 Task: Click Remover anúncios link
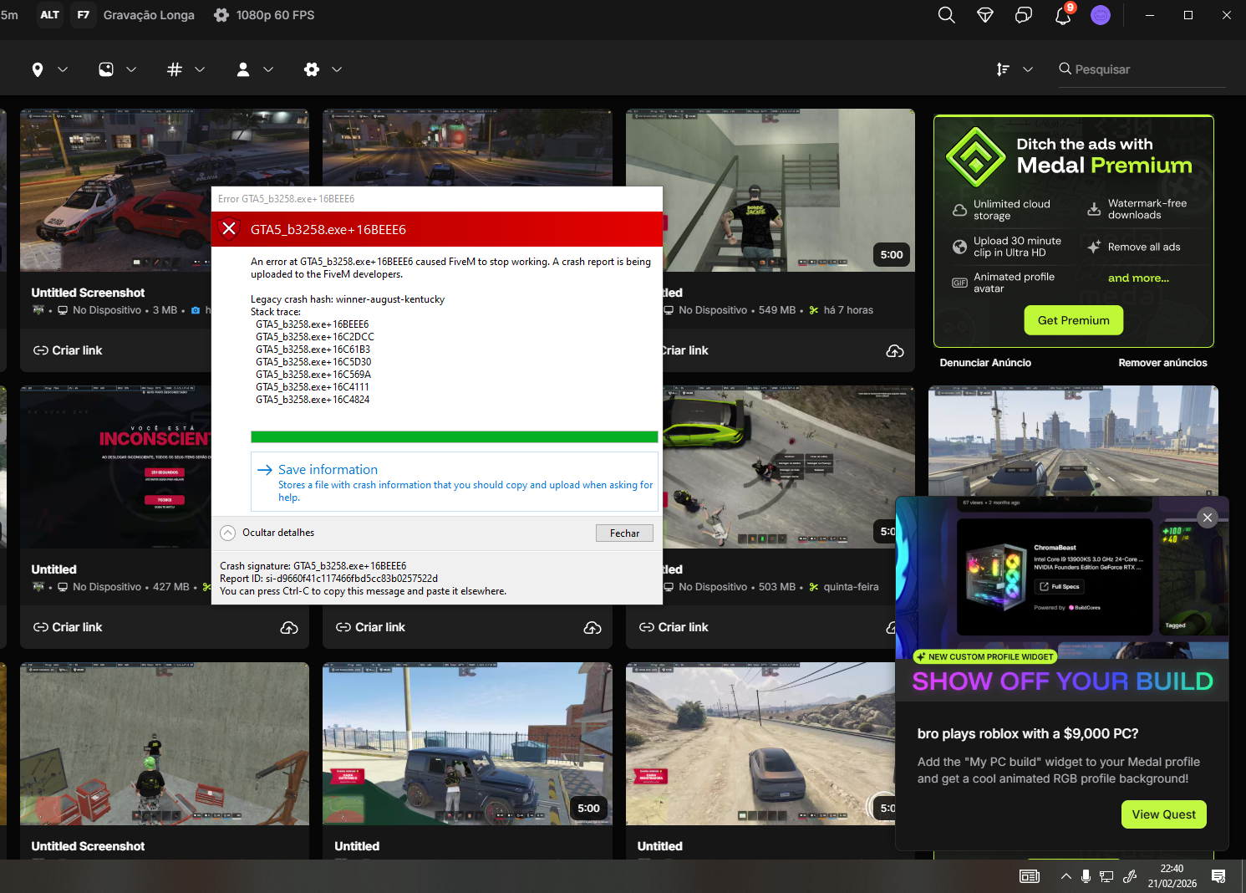(1162, 363)
